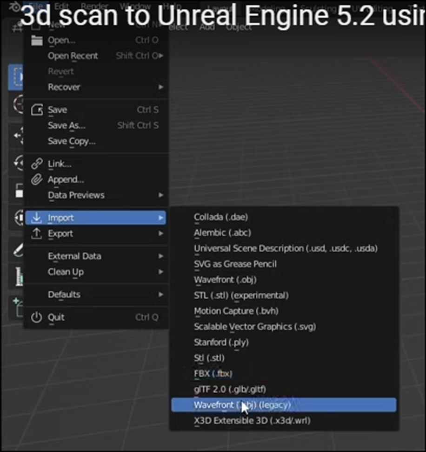The height and width of the screenshot is (452, 426).
Task: Import X3D Extensible 3D (.x3d/.wrl)
Action: point(284,421)
